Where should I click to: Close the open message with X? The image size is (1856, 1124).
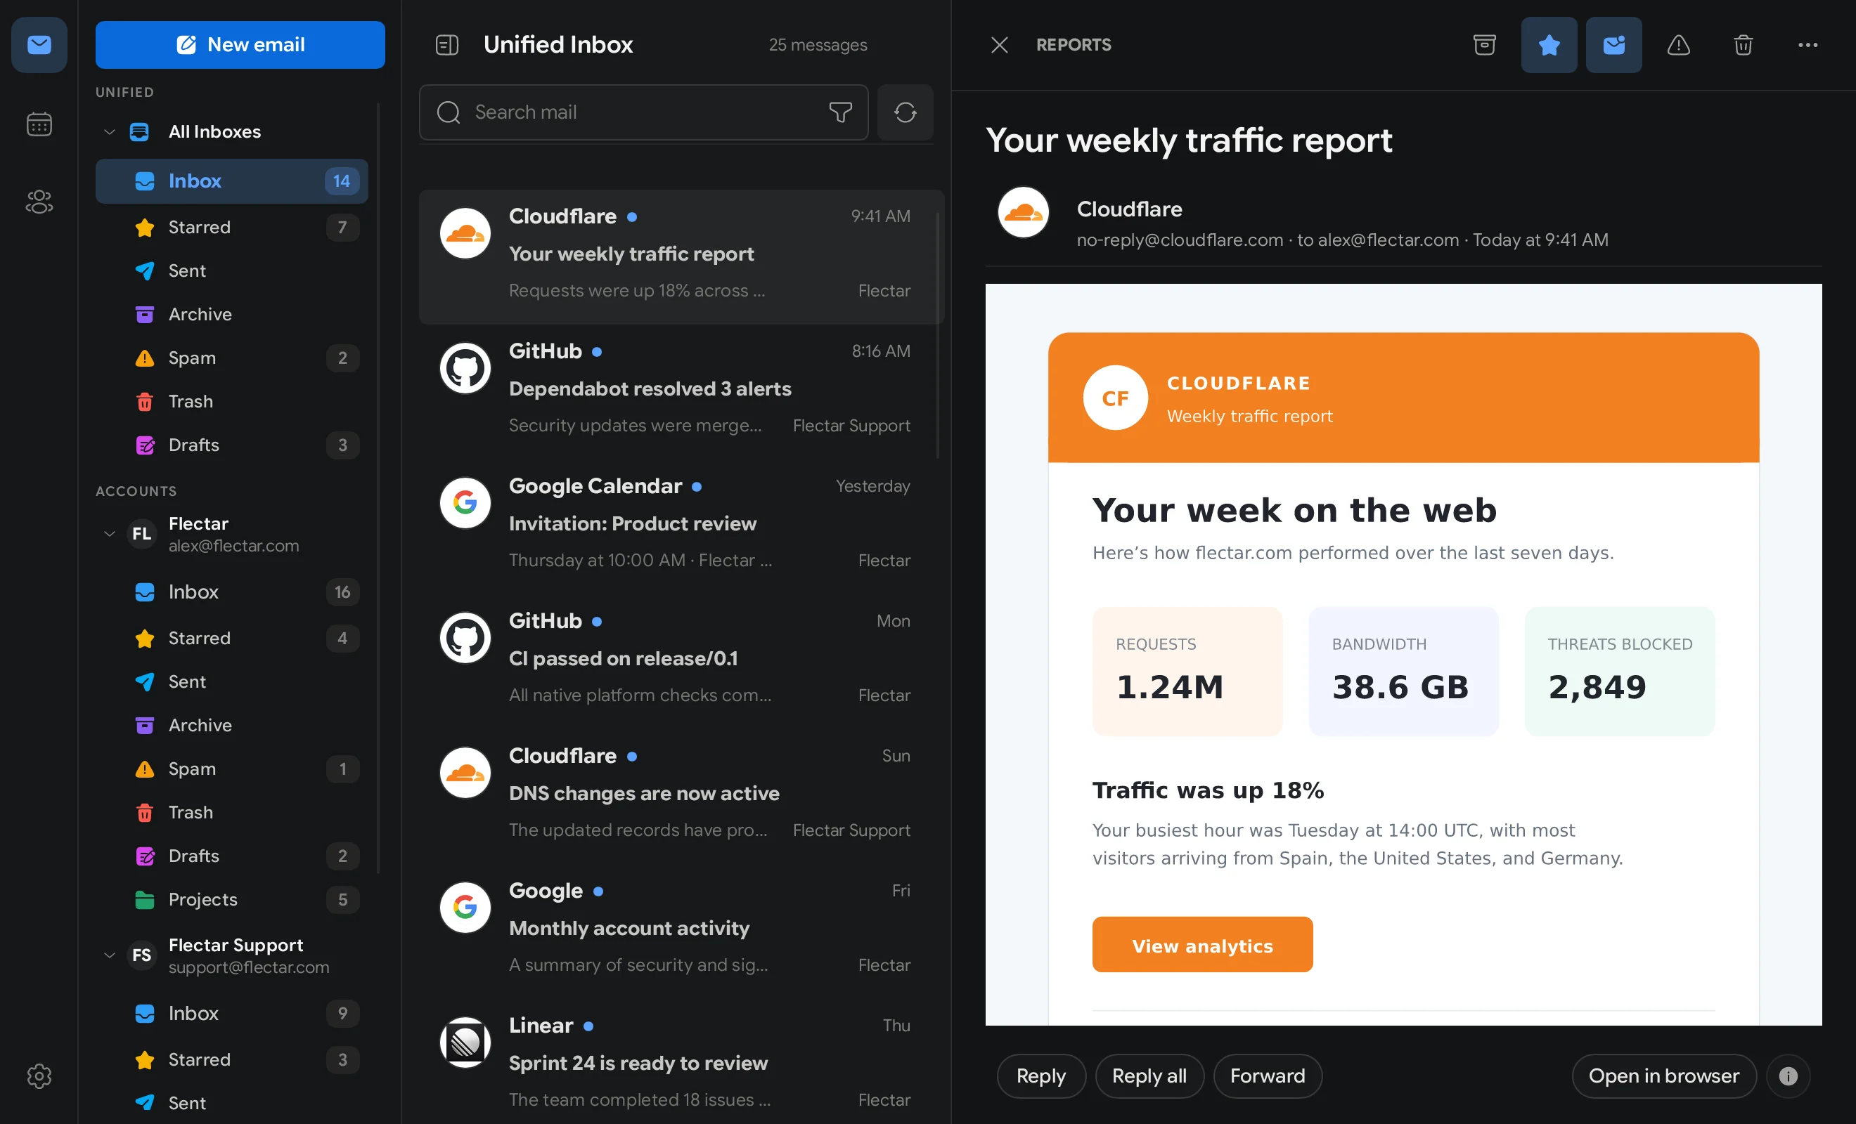(x=999, y=45)
